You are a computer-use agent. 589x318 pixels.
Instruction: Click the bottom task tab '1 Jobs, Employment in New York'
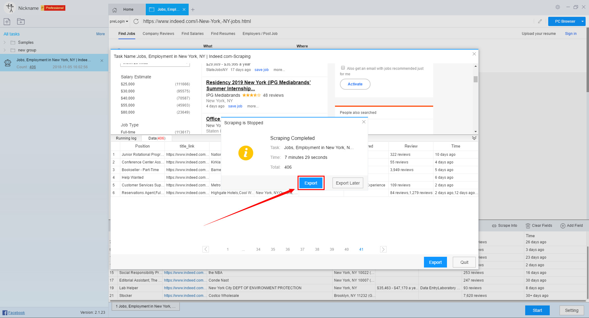click(x=146, y=306)
